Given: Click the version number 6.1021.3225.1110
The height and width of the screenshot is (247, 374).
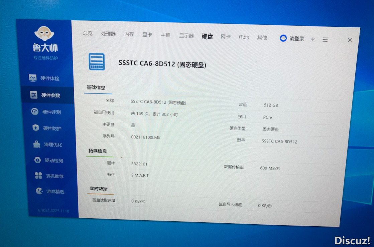Looking at the screenshot, I should (53, 211).
